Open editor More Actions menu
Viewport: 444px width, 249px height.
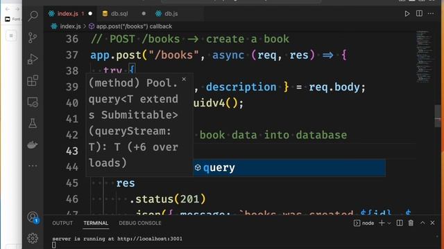(x=431, y=14)
